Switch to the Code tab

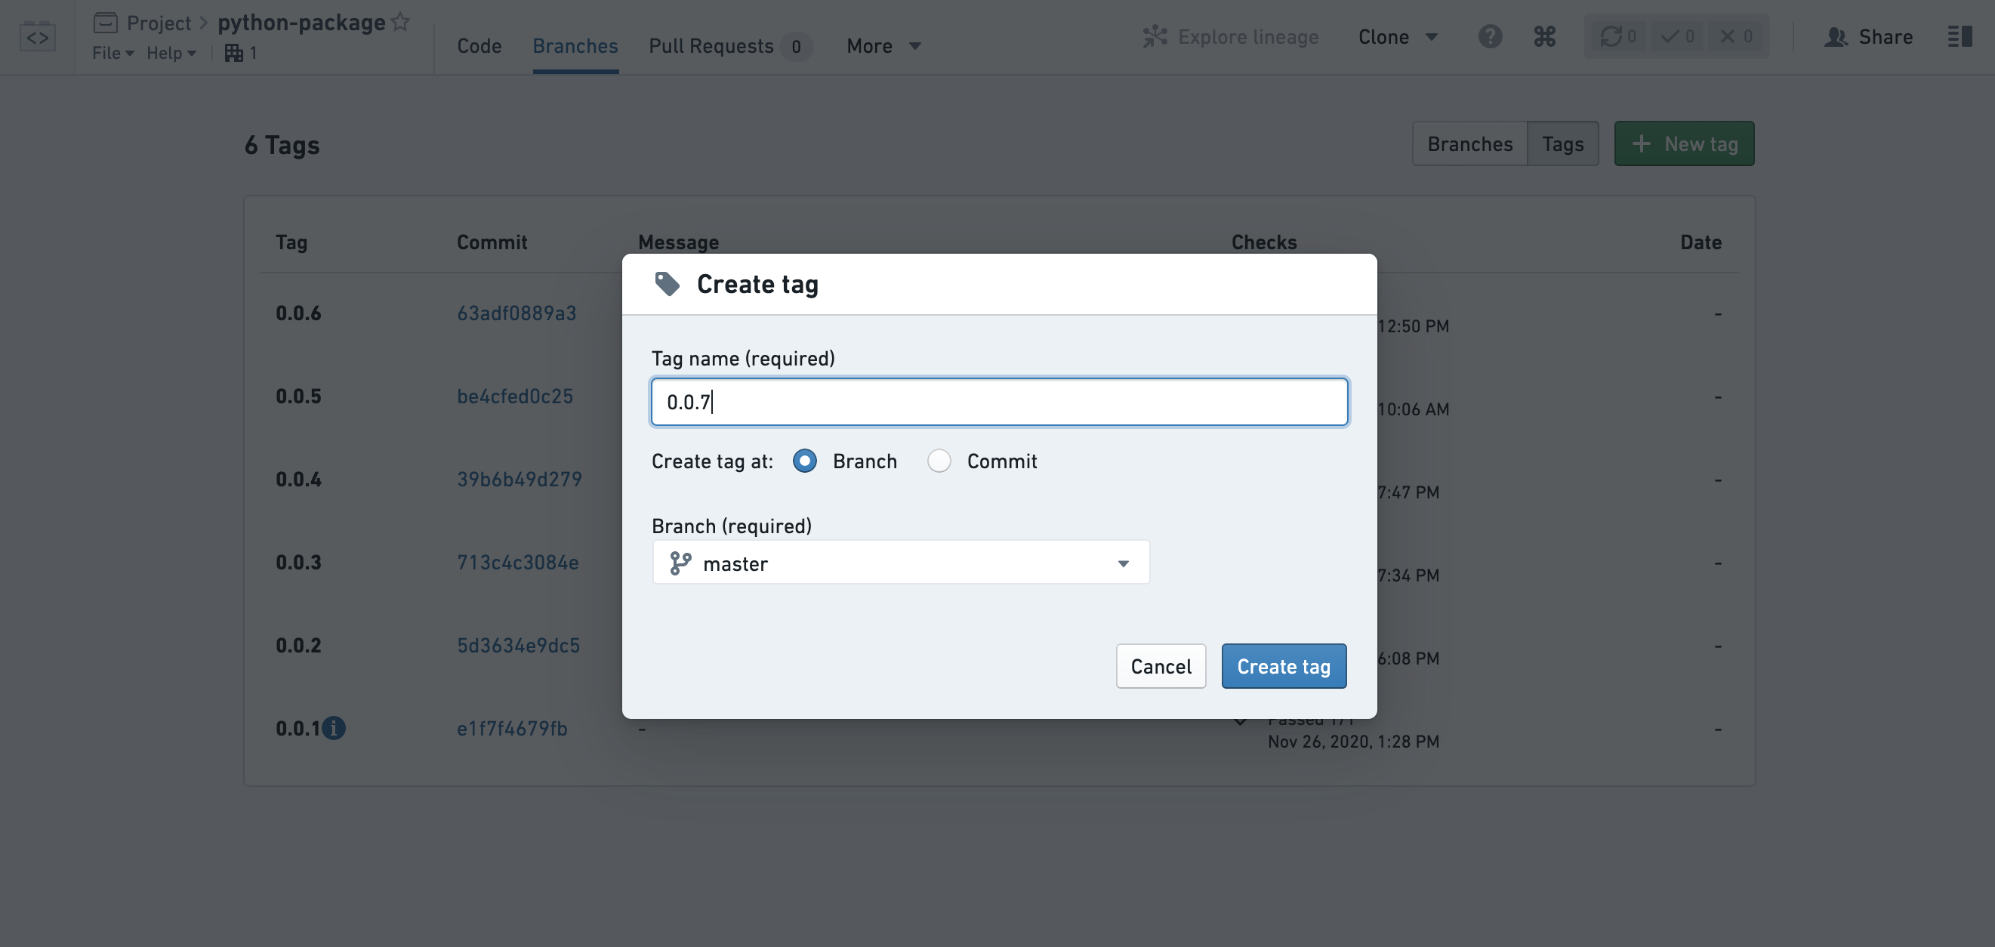pyautogui.click(x=479, y=45)
